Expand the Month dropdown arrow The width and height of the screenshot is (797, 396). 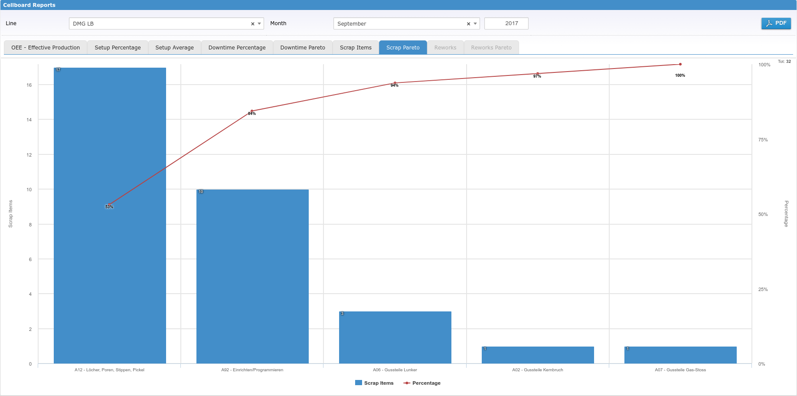[475, 24]
